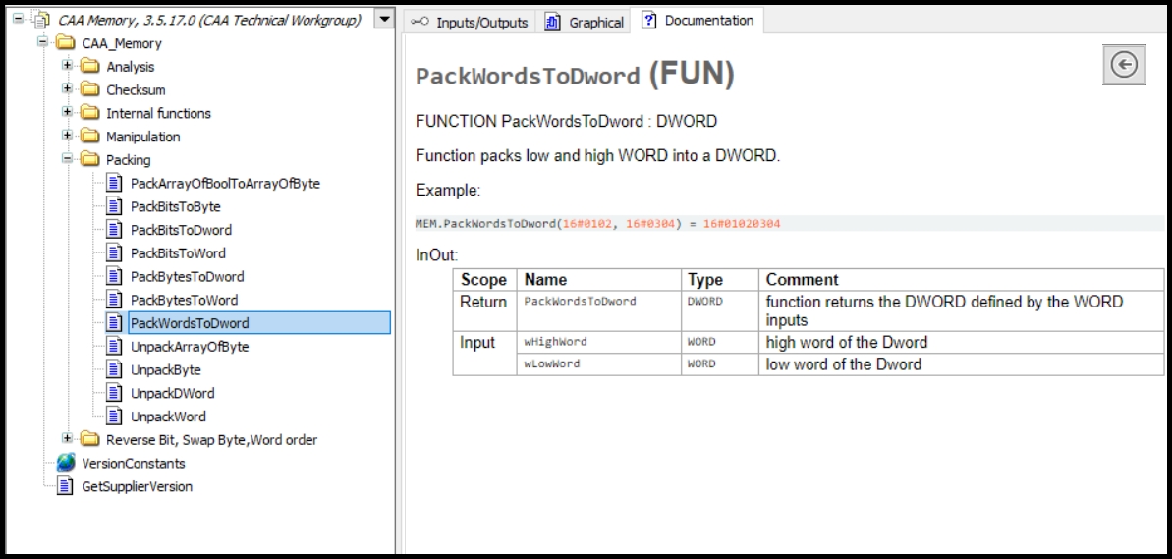
Task: Select UnpackByte function
Action: point(166,370)
